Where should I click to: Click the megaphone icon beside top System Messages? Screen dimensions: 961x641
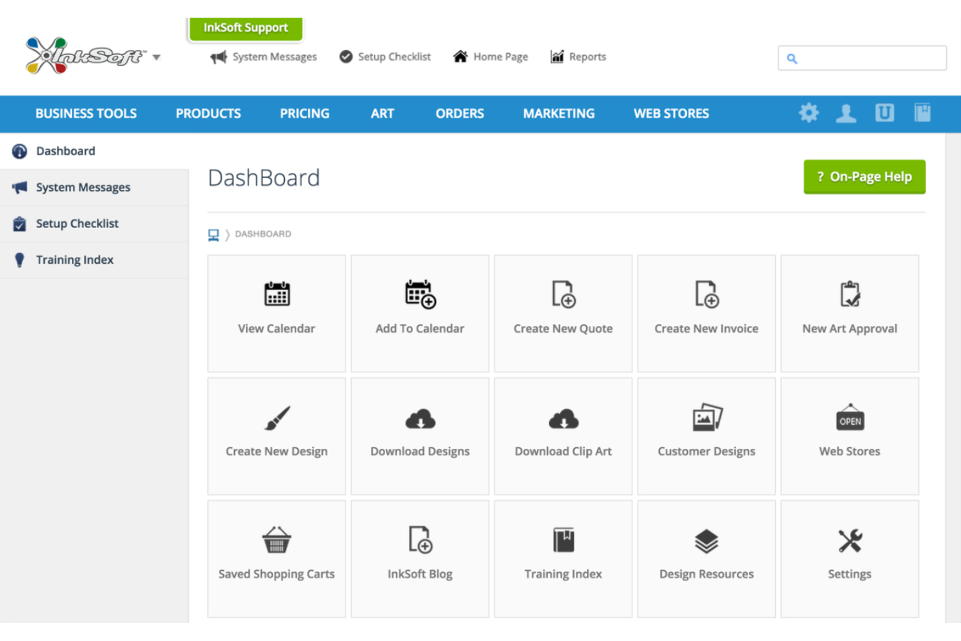click(219, 57)
